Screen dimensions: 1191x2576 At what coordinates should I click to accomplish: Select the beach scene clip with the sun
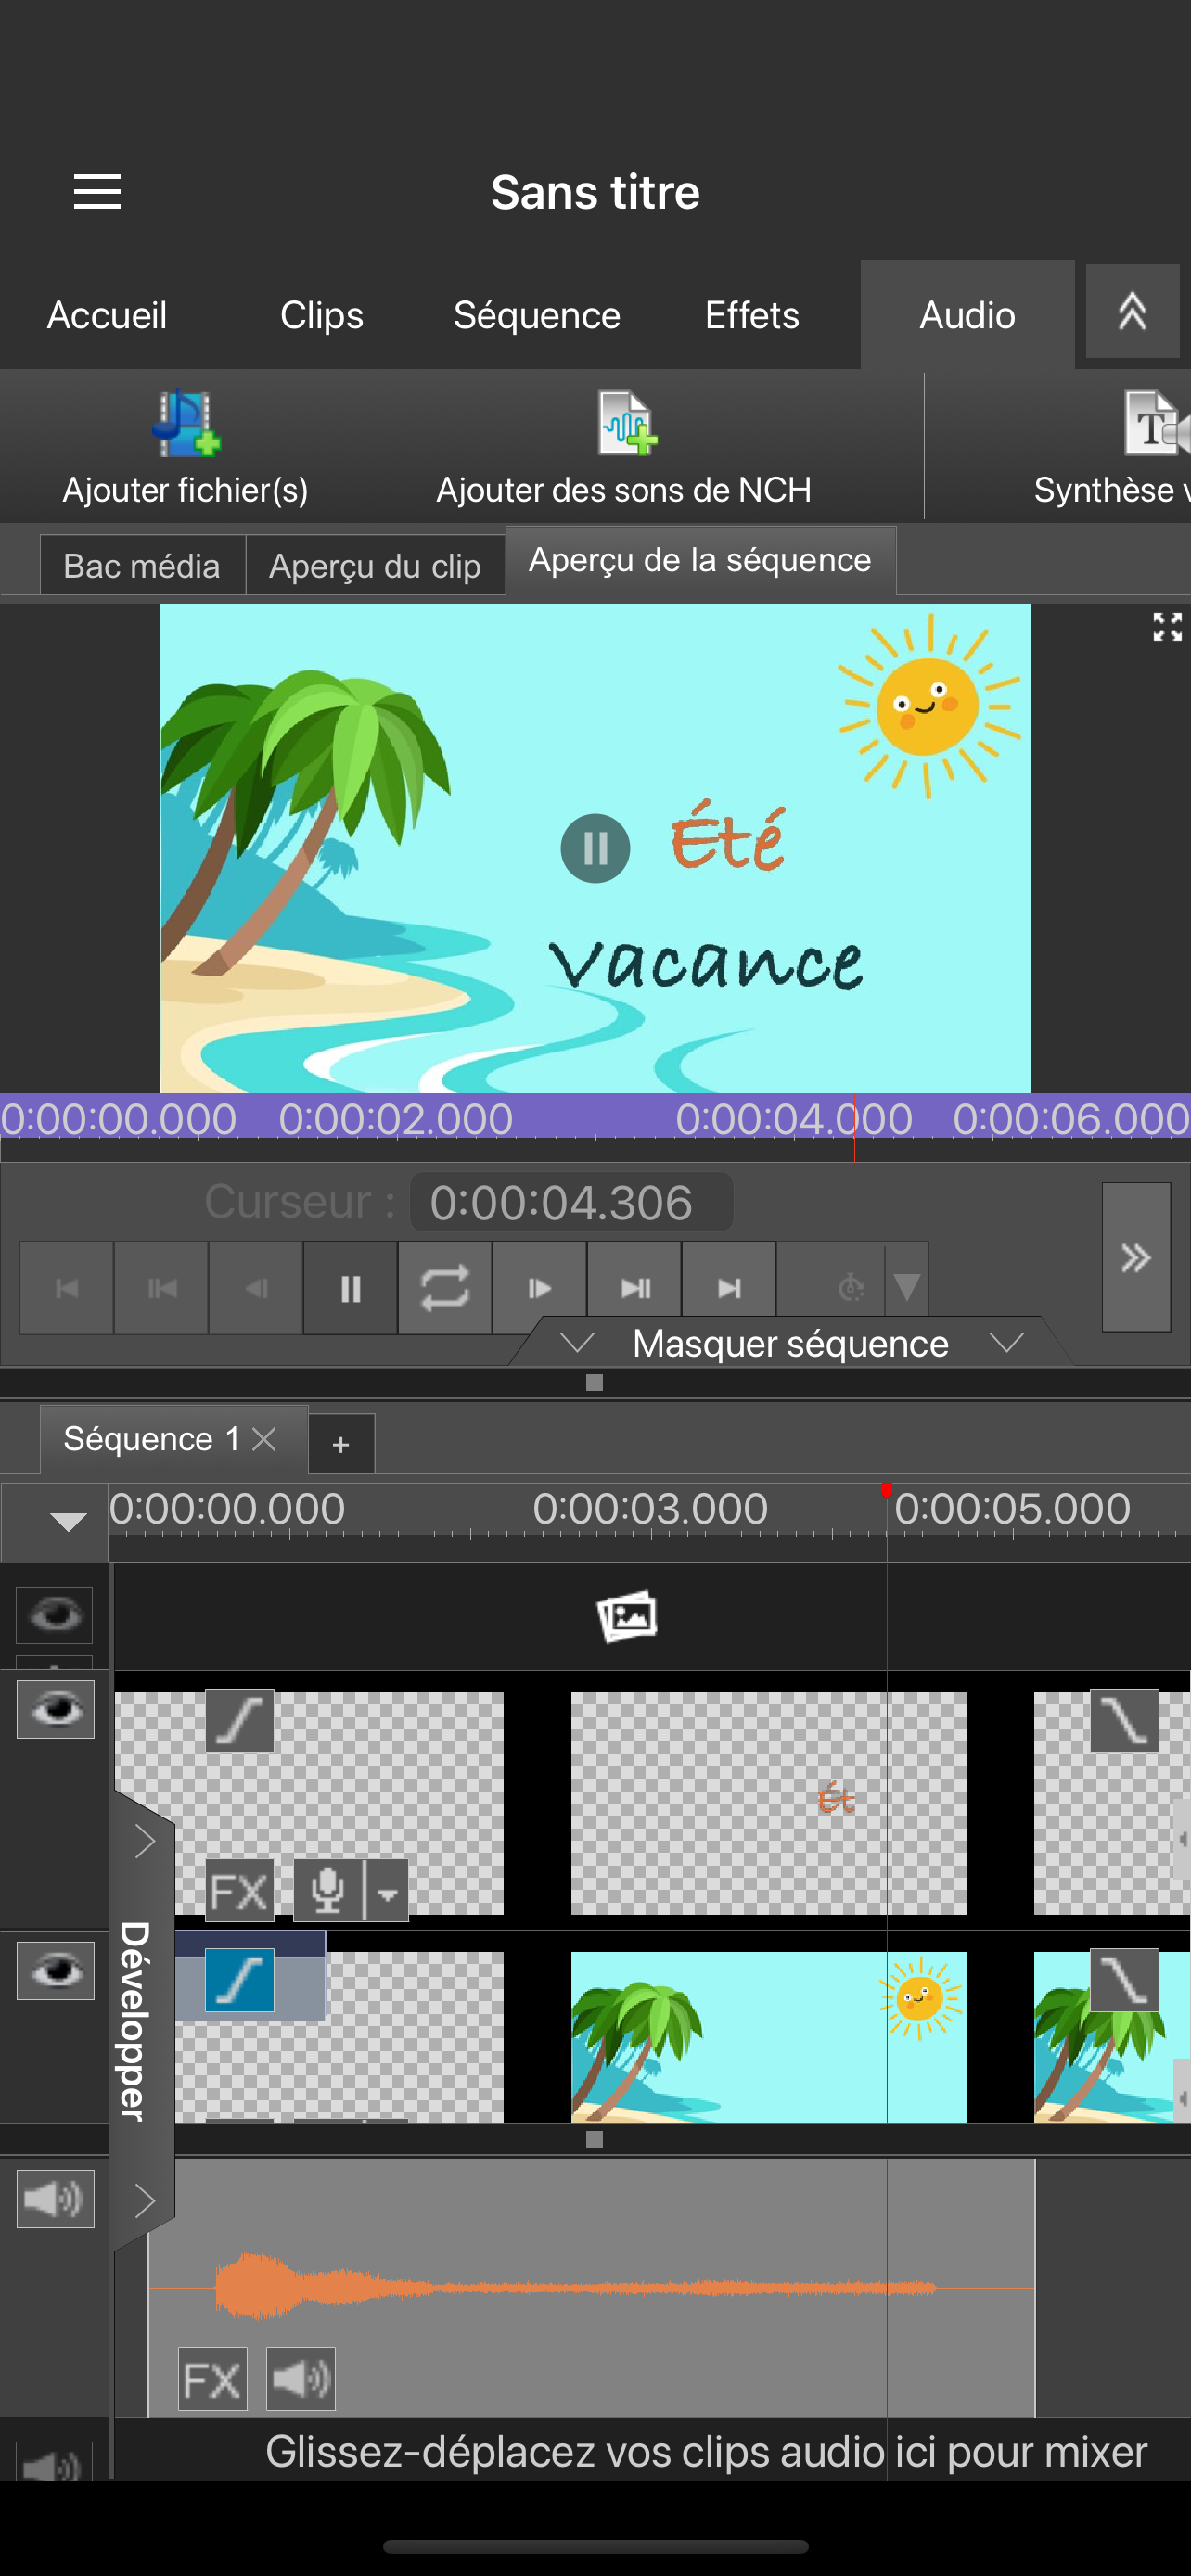(768, 2037)
